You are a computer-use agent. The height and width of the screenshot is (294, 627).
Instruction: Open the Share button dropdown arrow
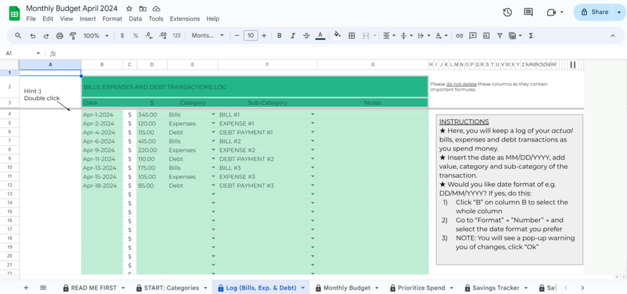(x=618, y=12)
